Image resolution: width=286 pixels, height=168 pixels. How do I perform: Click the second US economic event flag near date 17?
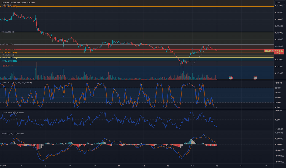(255, 78)
